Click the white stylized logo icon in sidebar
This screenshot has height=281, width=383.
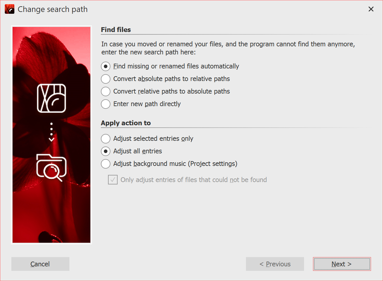click(51, 98)
